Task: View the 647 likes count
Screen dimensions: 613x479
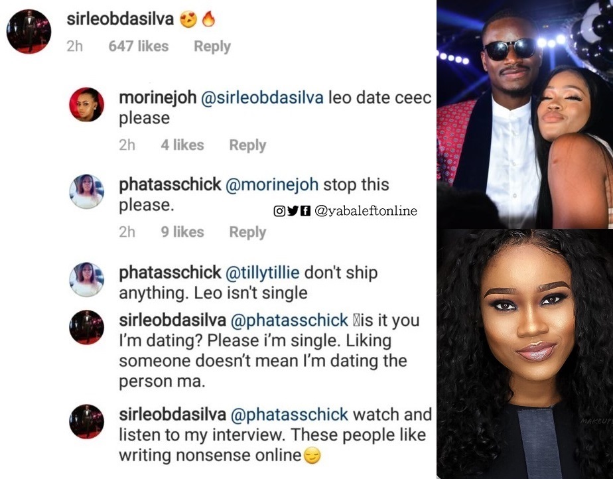Action: (x=138, y=46)
